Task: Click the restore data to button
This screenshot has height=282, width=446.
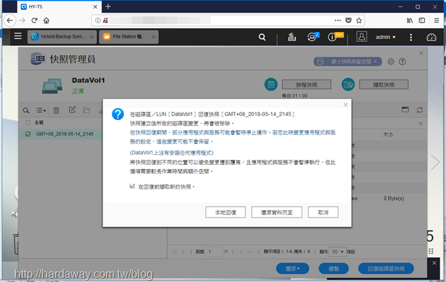Action: tap(277, 212)
